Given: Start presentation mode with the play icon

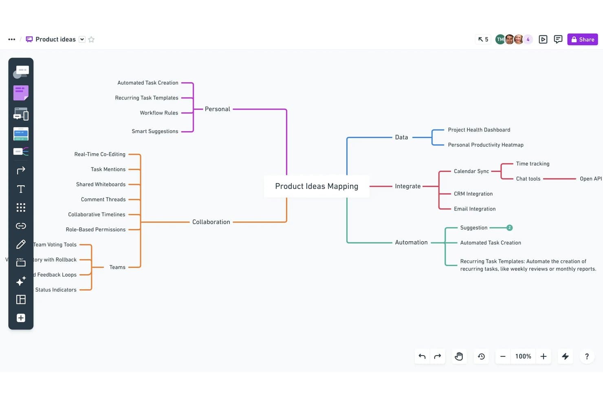Looking at the screenshot, I should coord(543,40).
